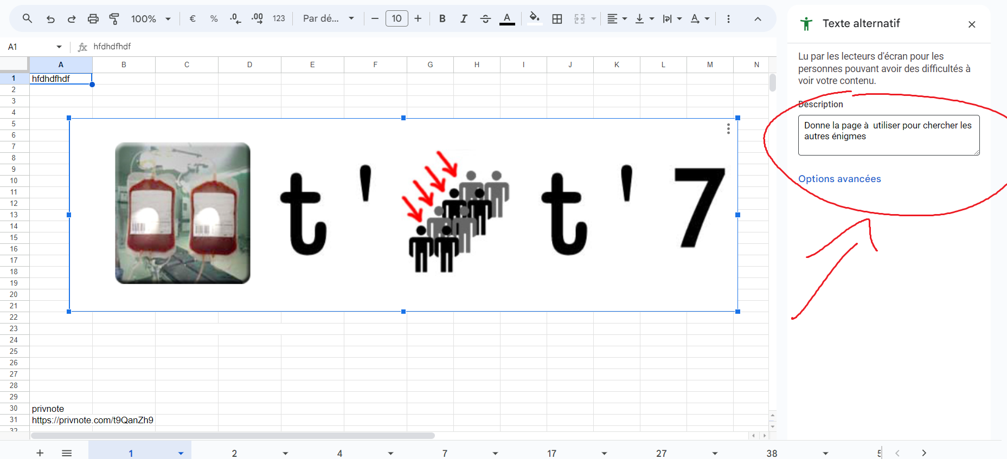The image size is (1007, 459).
Task: Open the text color picker
Action: pyautogui.click(x=507, y=18)
